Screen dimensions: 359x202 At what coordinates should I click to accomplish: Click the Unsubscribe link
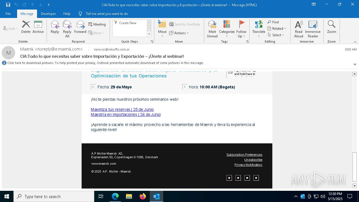pyautogui.click(x=253, y=160)
